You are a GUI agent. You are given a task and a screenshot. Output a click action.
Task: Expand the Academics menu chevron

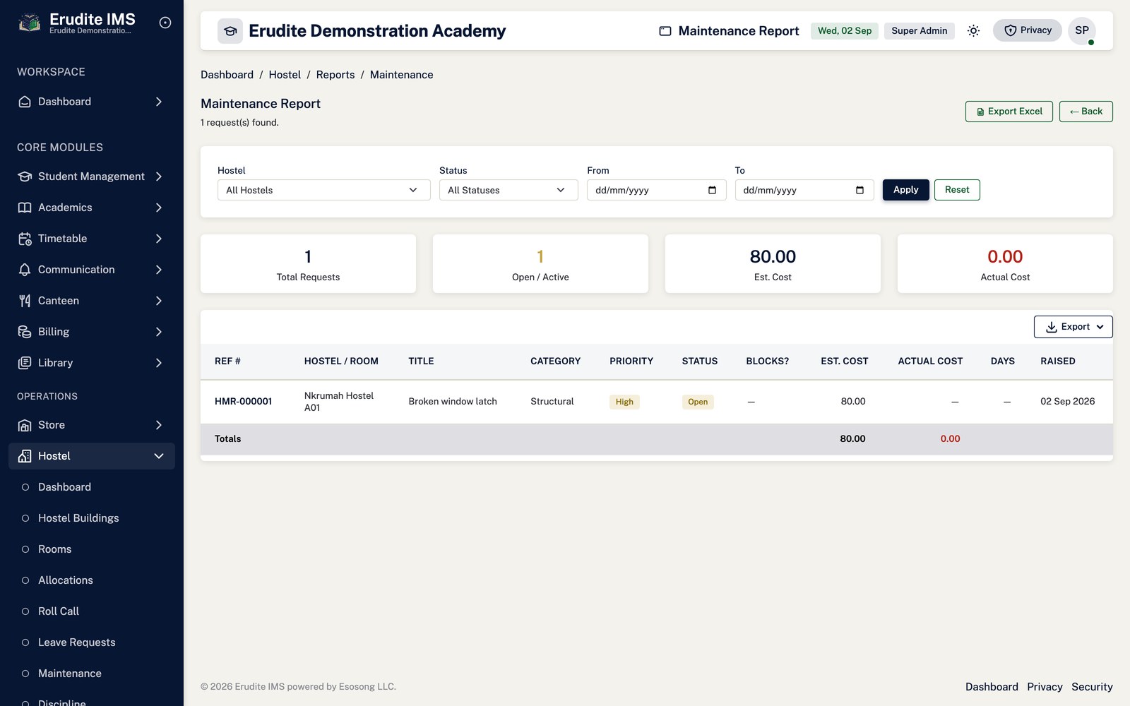pyautogui.click(x=159, y=208)
